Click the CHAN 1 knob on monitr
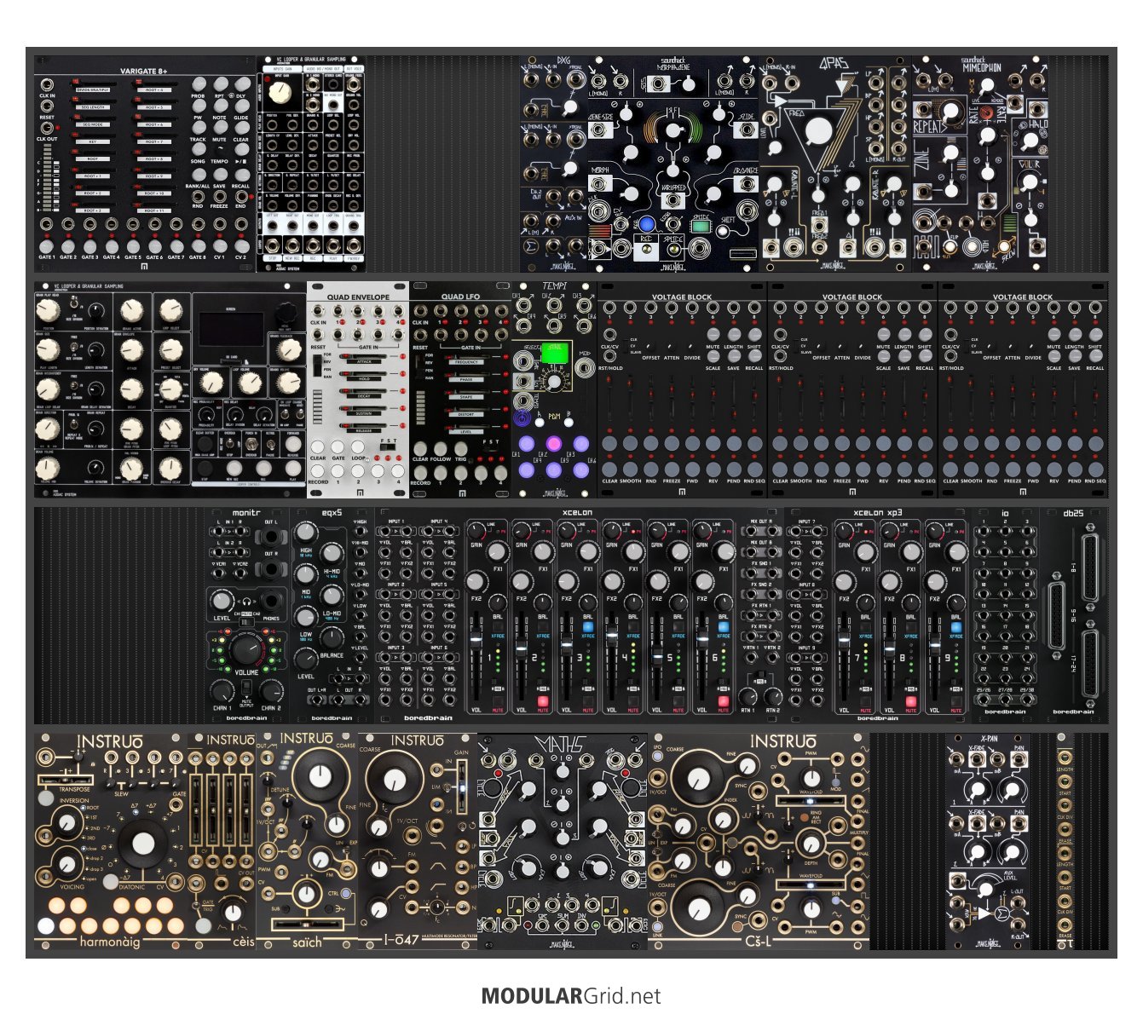Viewport: 1143px width, 1014px height. point(222,690)
